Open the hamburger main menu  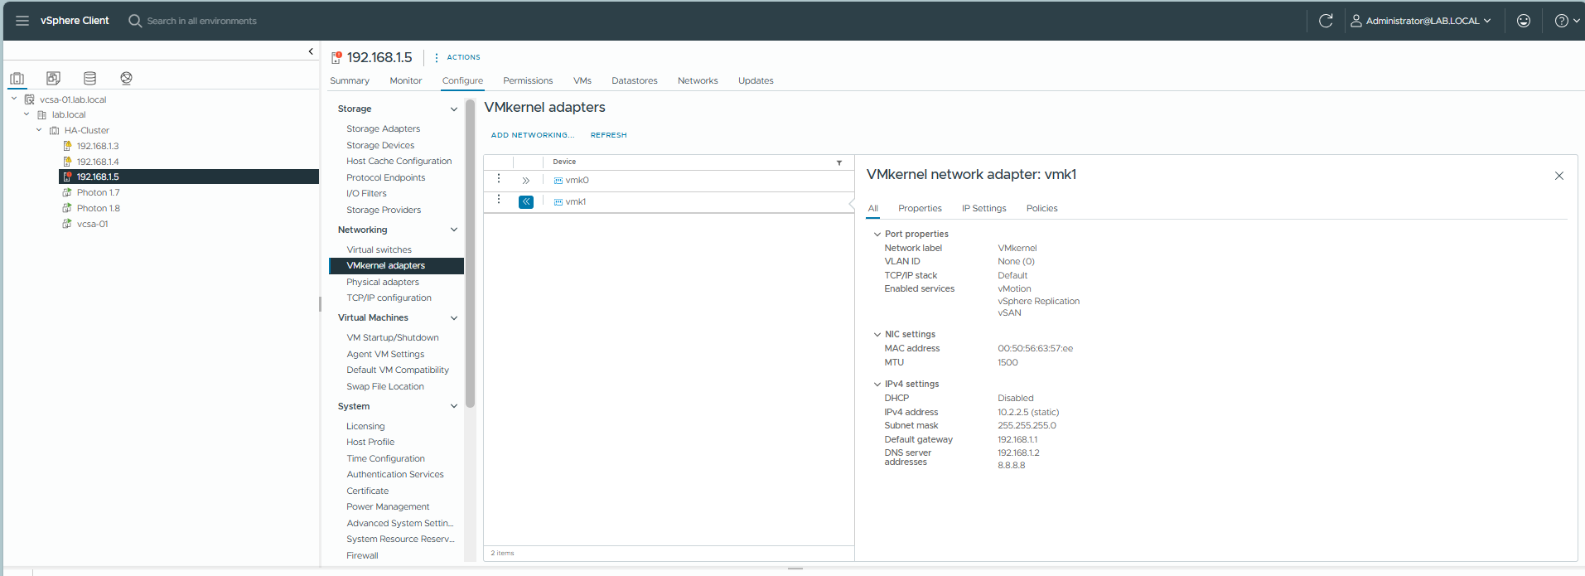coord(22,21)
